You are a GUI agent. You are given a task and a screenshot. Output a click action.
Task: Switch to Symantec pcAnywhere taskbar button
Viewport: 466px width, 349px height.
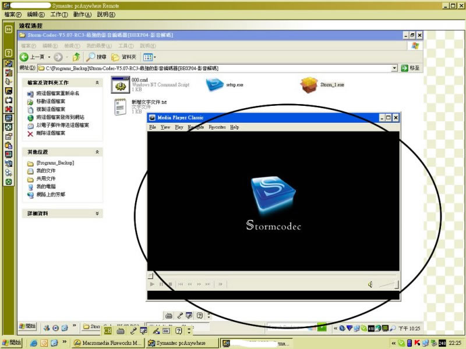(x=182, y=343)
